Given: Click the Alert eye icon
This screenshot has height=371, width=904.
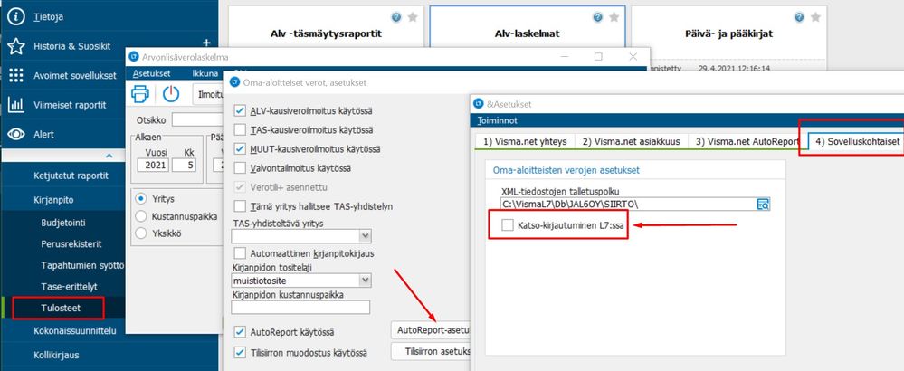Looking at the screenshot, I should [x=16, y=134].
